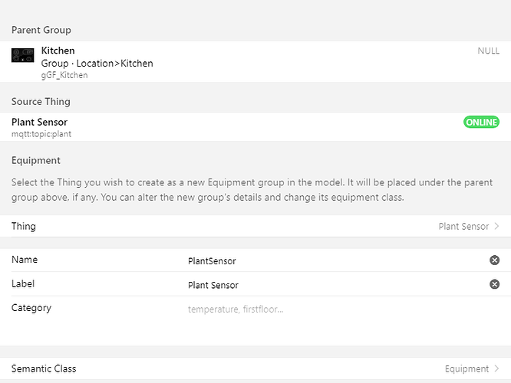This screenshot has width=511, height=383.
Task: Open the Thing selection row
Action: (x=255, y=227)
